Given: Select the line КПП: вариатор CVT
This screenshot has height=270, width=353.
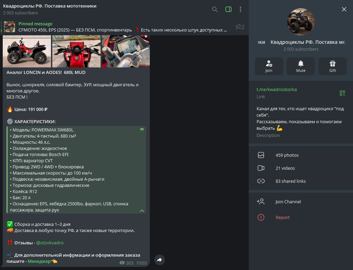Looking at the screenshot, I should point(31,160).
